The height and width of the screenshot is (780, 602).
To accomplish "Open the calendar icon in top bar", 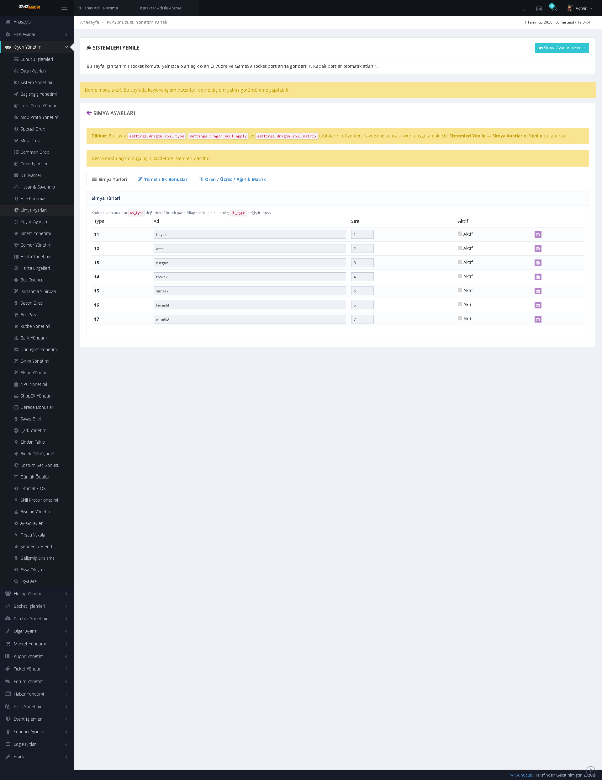I will point(539,8).
